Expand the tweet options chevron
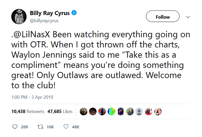Image resolution: width=202 pixels, height=137 pixels. (188, 17)
